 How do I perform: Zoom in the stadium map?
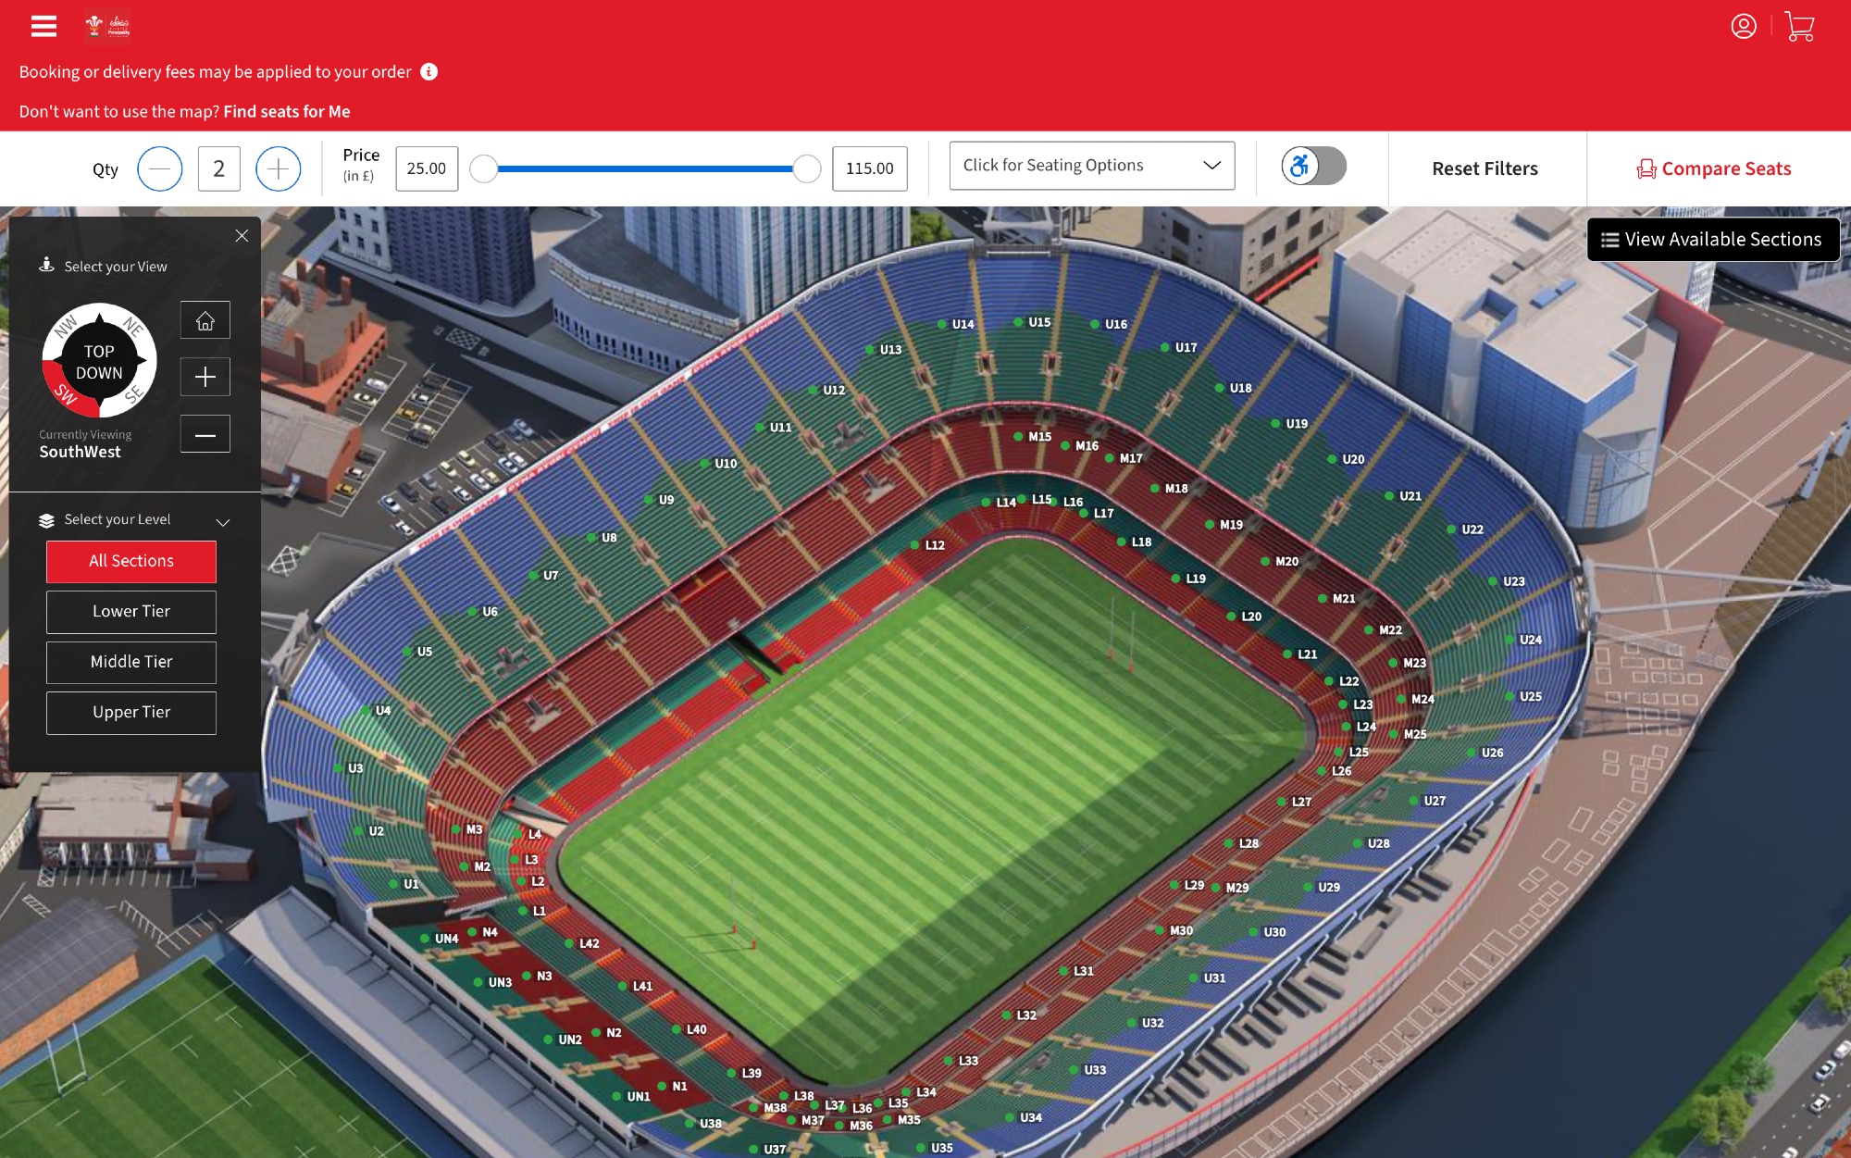tap(205, 377)
